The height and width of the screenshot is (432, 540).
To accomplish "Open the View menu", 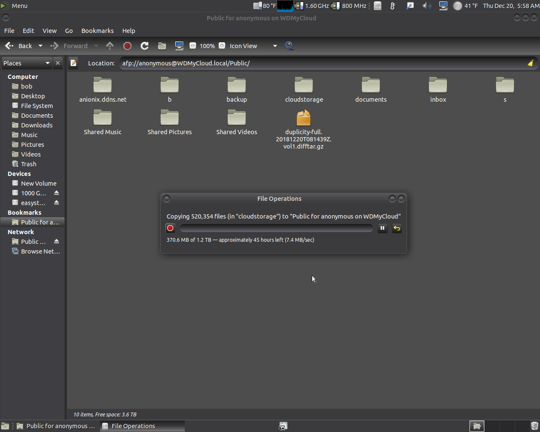I will coord(49,31).
